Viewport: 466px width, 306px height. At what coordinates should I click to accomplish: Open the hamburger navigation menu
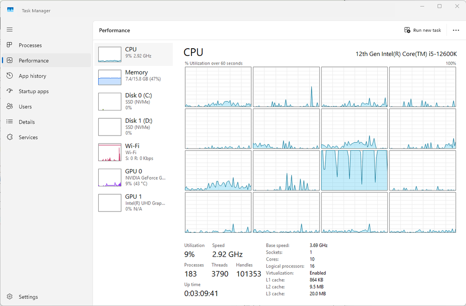pos(10,30)
